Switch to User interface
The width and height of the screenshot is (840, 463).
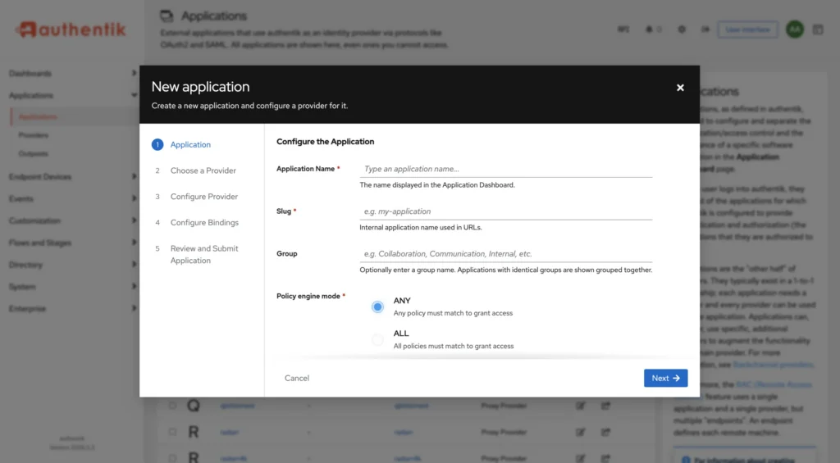tap(747, 30)
